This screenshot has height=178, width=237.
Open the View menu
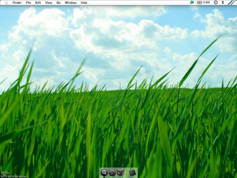tap(49, 3)
